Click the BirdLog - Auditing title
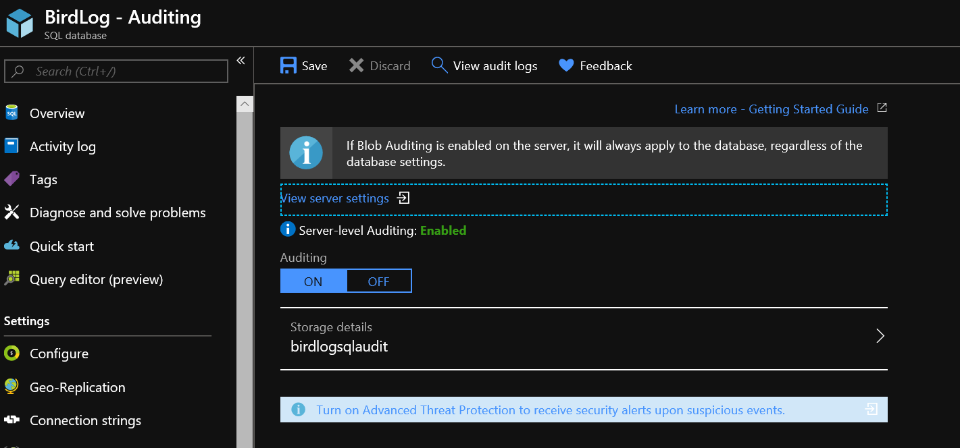This screenshot has width=960, height=448. 123,17
